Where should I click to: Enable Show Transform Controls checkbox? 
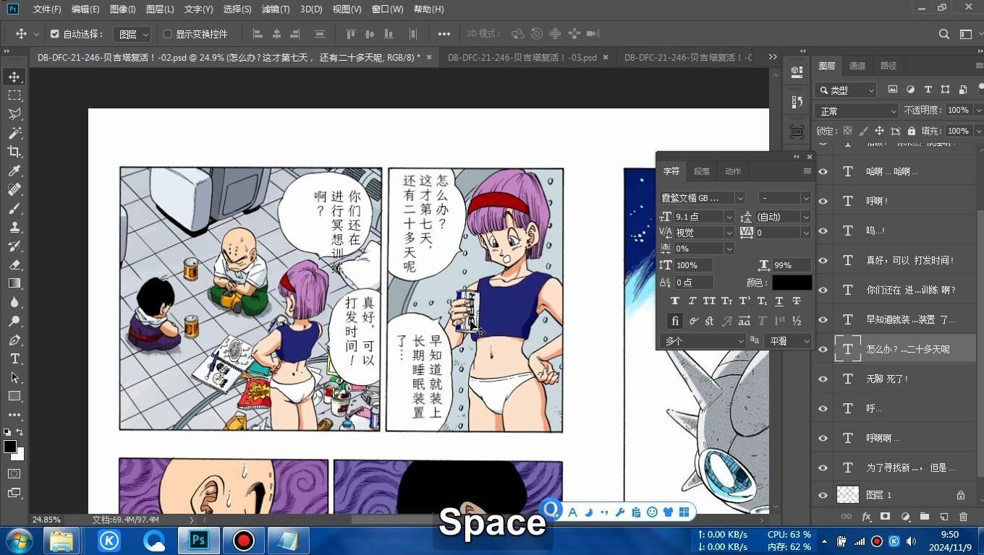coord(167,34)
